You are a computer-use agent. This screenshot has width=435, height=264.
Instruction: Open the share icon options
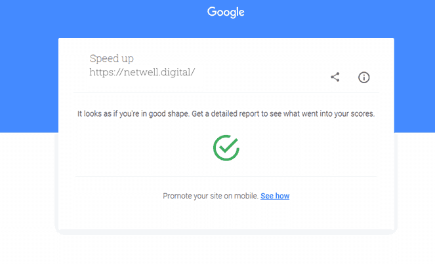335,77
